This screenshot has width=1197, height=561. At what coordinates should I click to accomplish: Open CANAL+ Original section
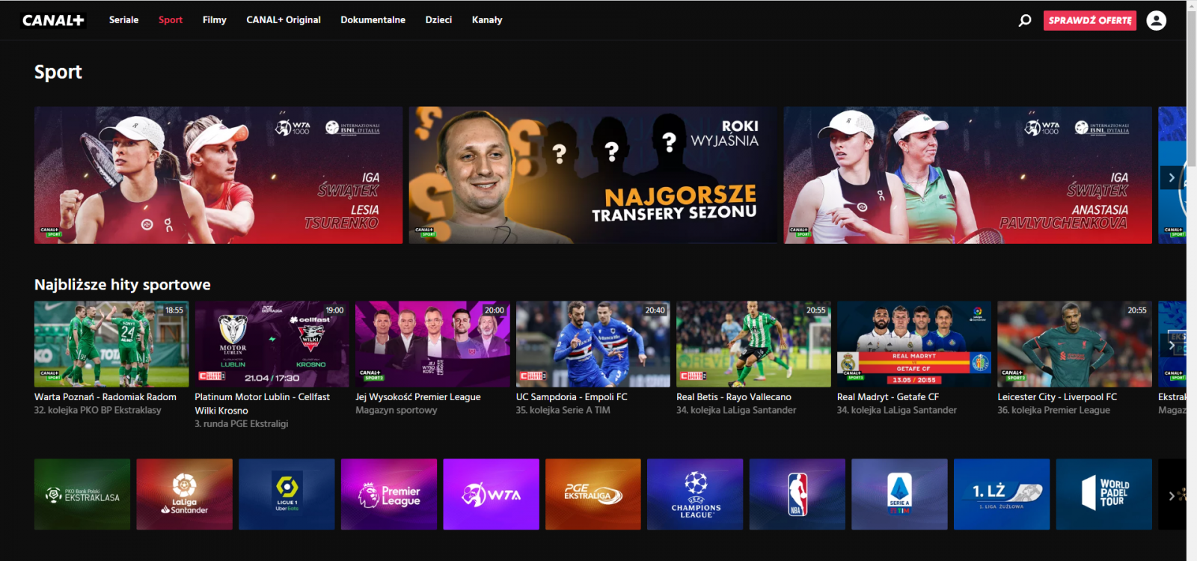pyautogui.click(x=284, y=20)
